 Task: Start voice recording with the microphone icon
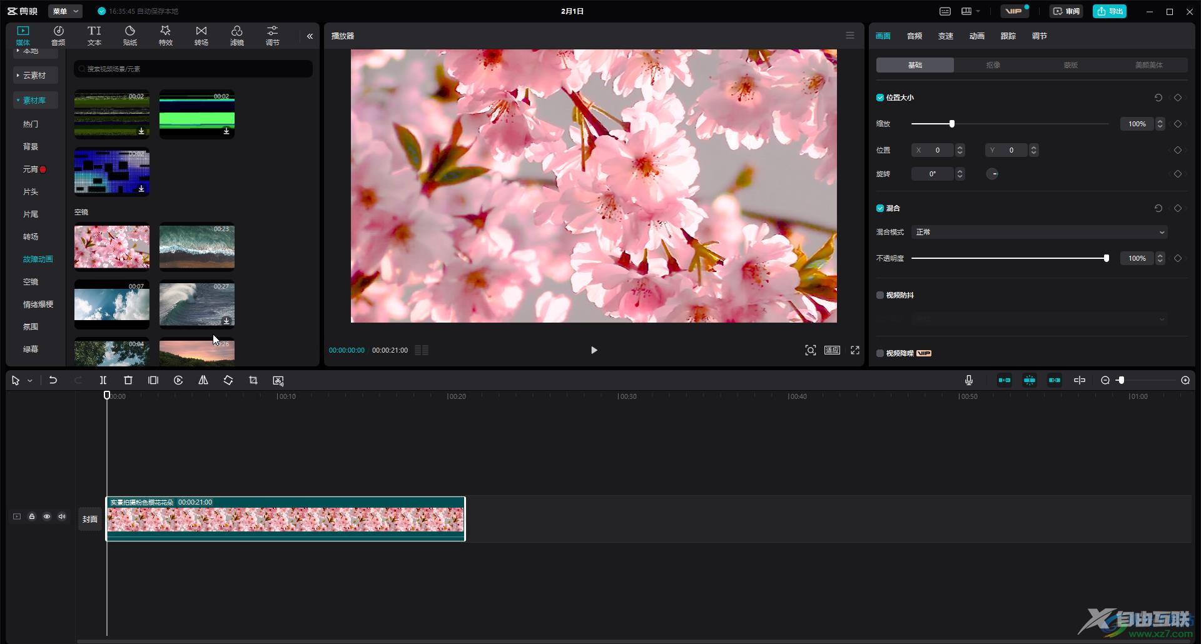[x=969, y=380]
